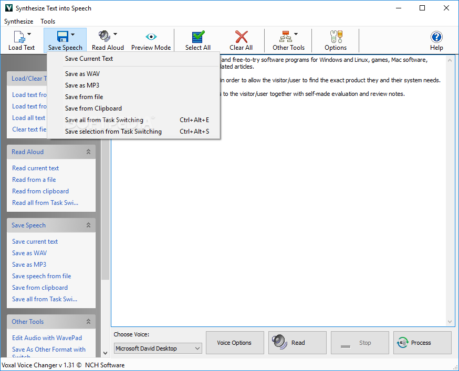Click Read from a file link

tap(34, 180)
